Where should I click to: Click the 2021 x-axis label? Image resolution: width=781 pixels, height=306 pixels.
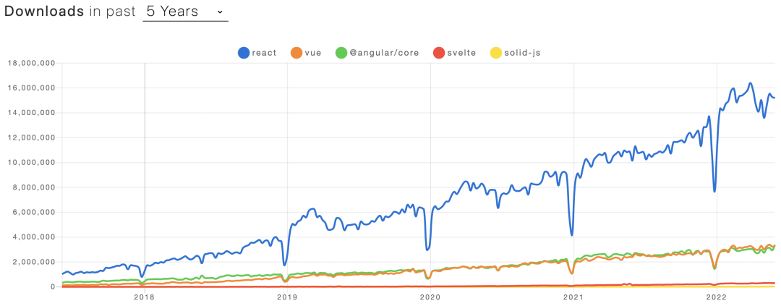(573, 297)
